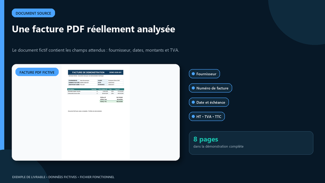Select the Fournisseur pill
The width and height of the screenshot is (325, 183).
click(204, 74)
